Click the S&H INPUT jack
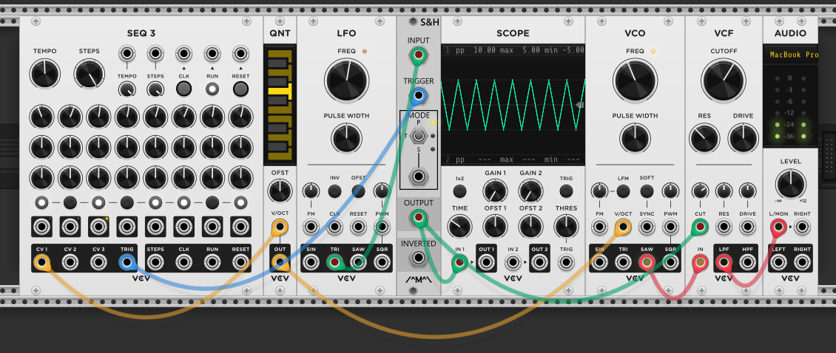This screenshot has height=353, width=836. click(419, 55)
